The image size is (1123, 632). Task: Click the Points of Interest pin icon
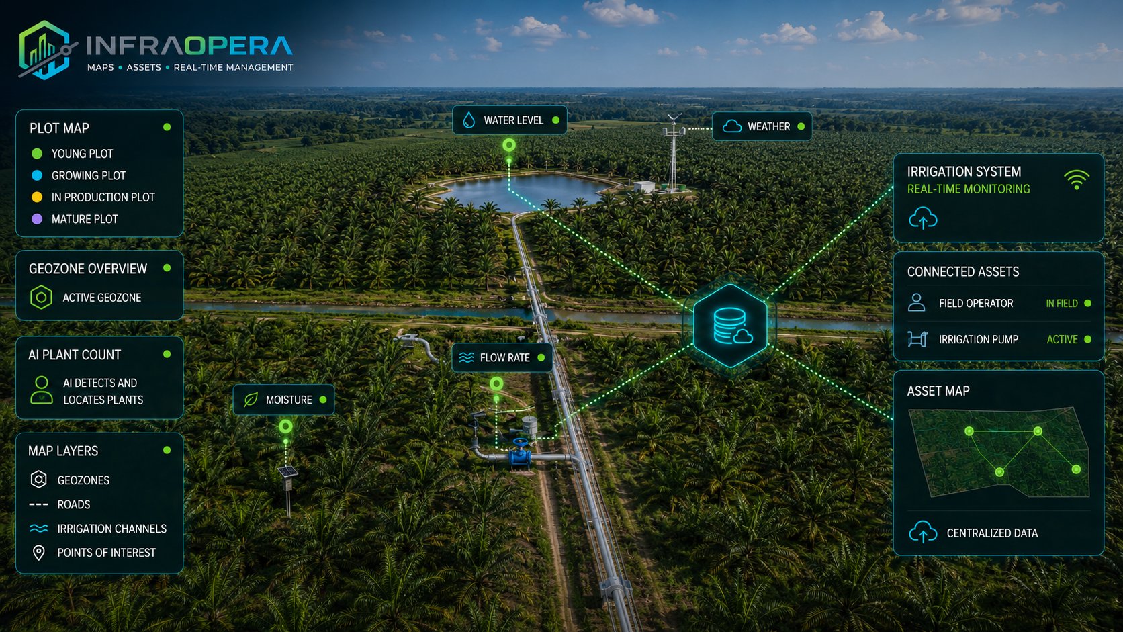click(39, 553)
